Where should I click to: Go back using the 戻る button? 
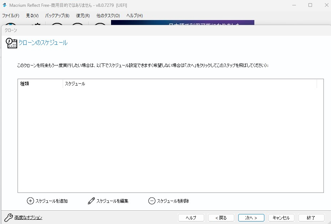(221, 218)
